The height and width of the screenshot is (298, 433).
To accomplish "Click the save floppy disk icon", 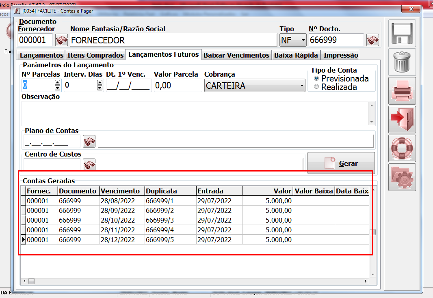I will [x=402, y=33].
